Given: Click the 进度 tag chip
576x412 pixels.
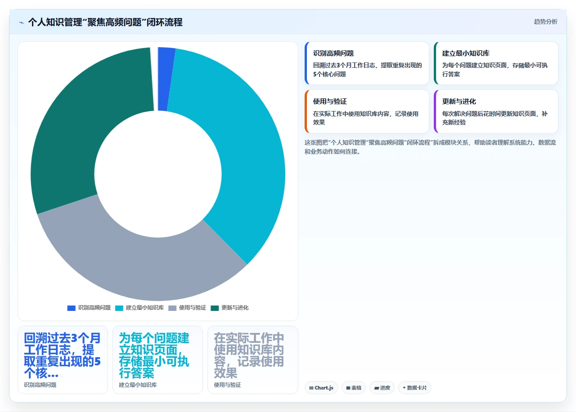Looking at the screenshot, I should point(382,388).
